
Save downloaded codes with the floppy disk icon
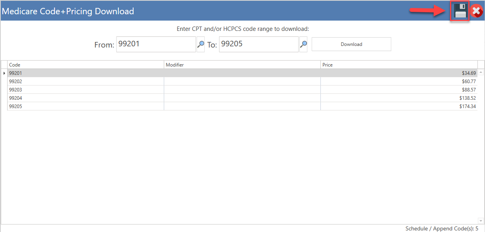coord(460,11)
